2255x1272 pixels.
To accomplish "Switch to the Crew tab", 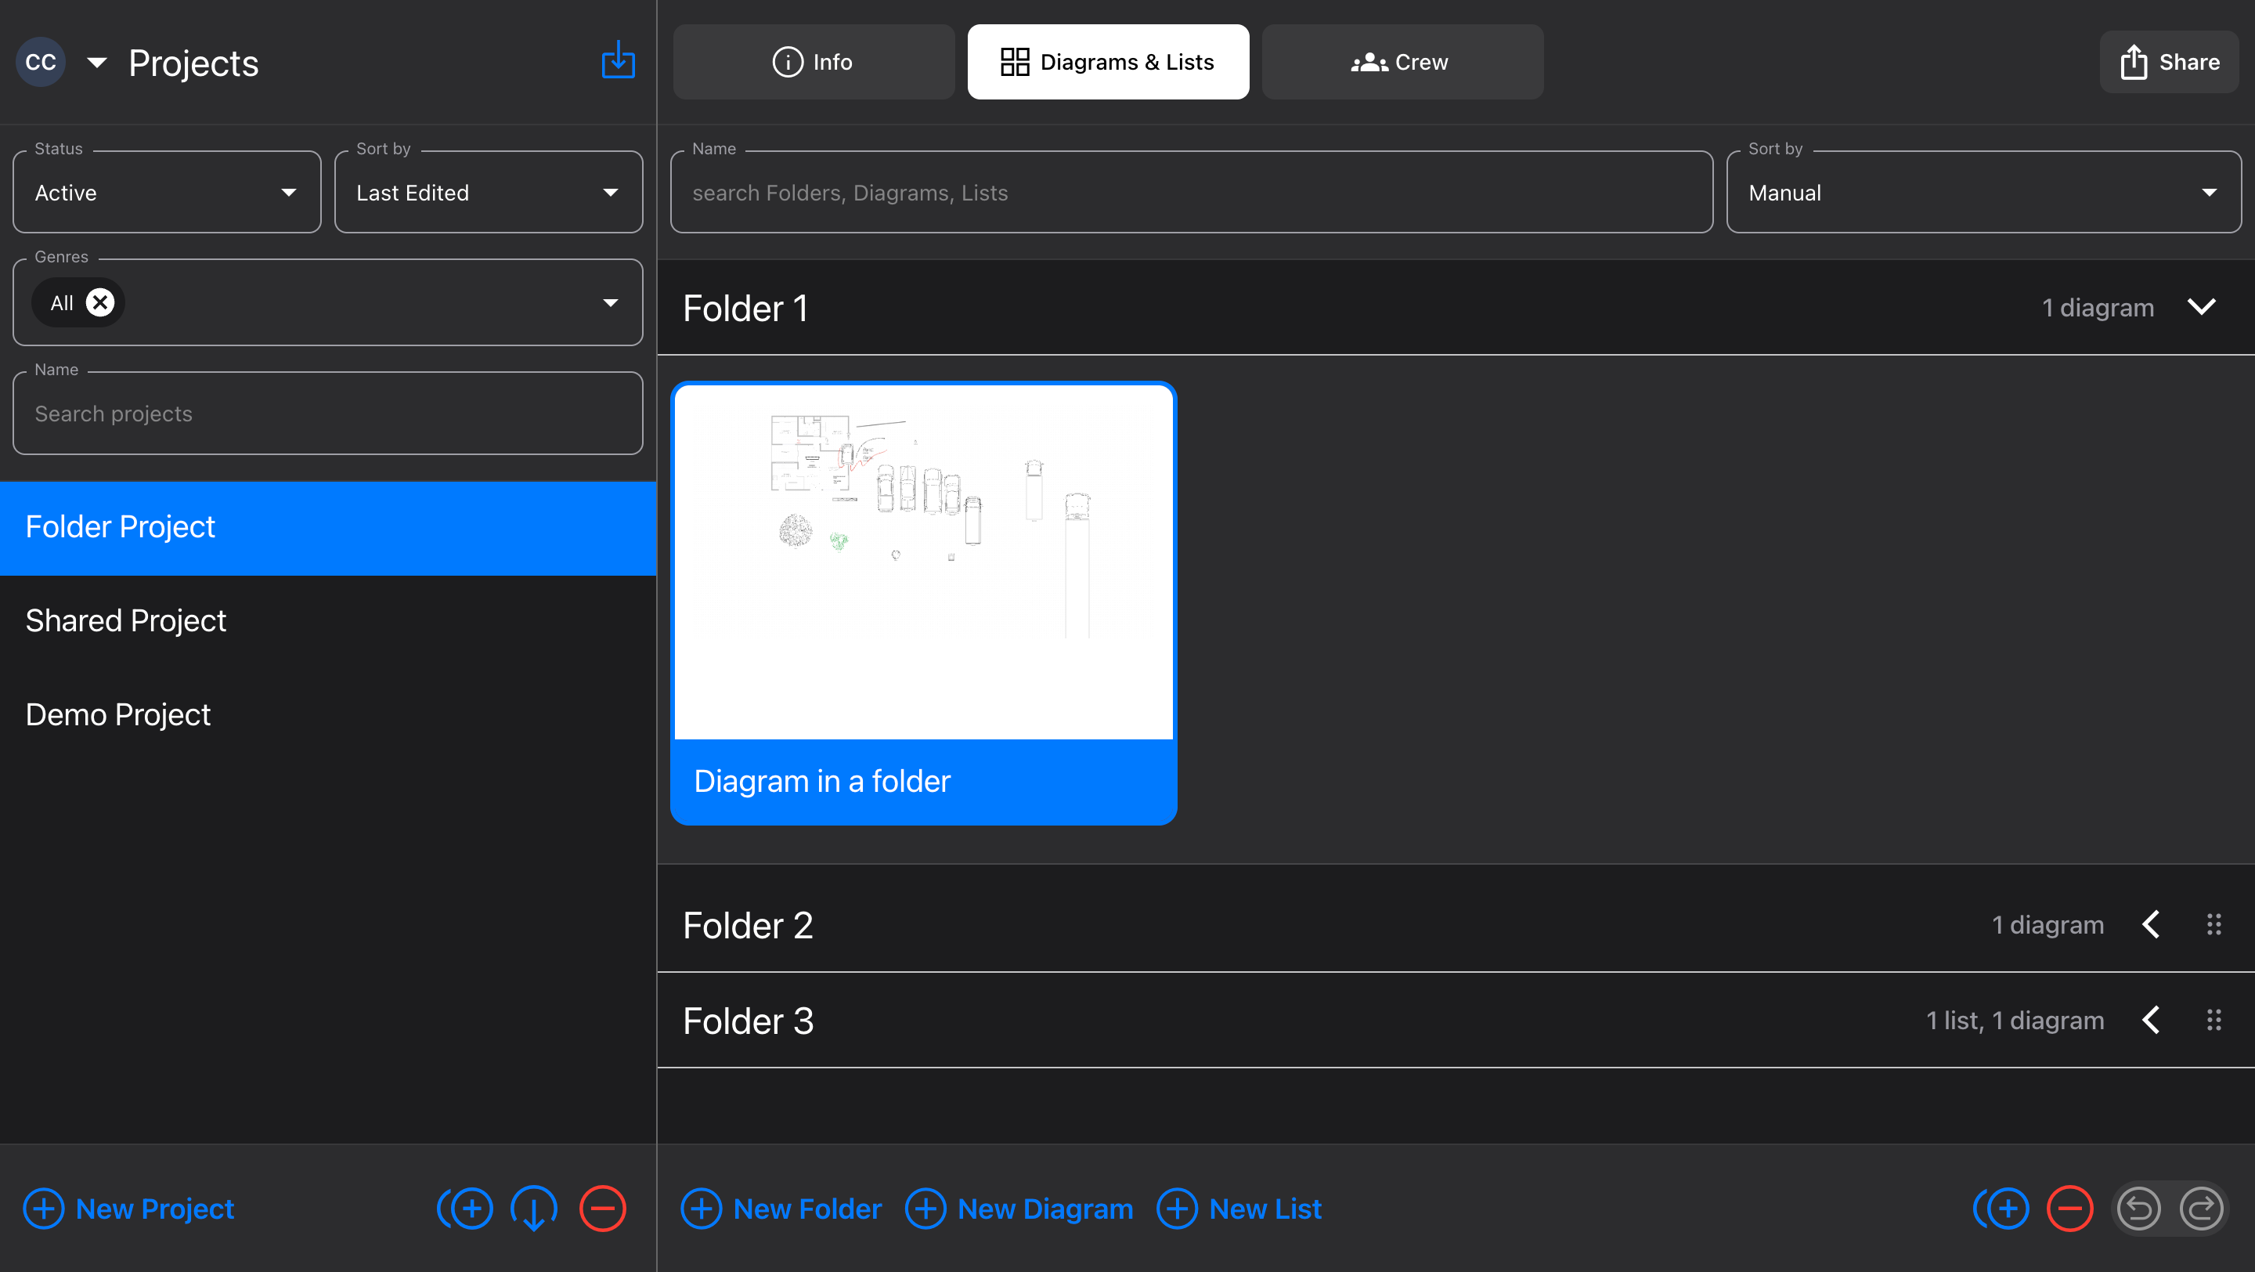I will pos(1402,62).
